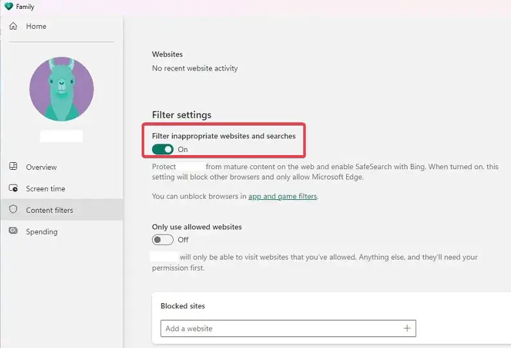The width and height of the screenshot is (511, 348).
Task: Click the Blocked sites heading
Action: click(x=183, y=306)
